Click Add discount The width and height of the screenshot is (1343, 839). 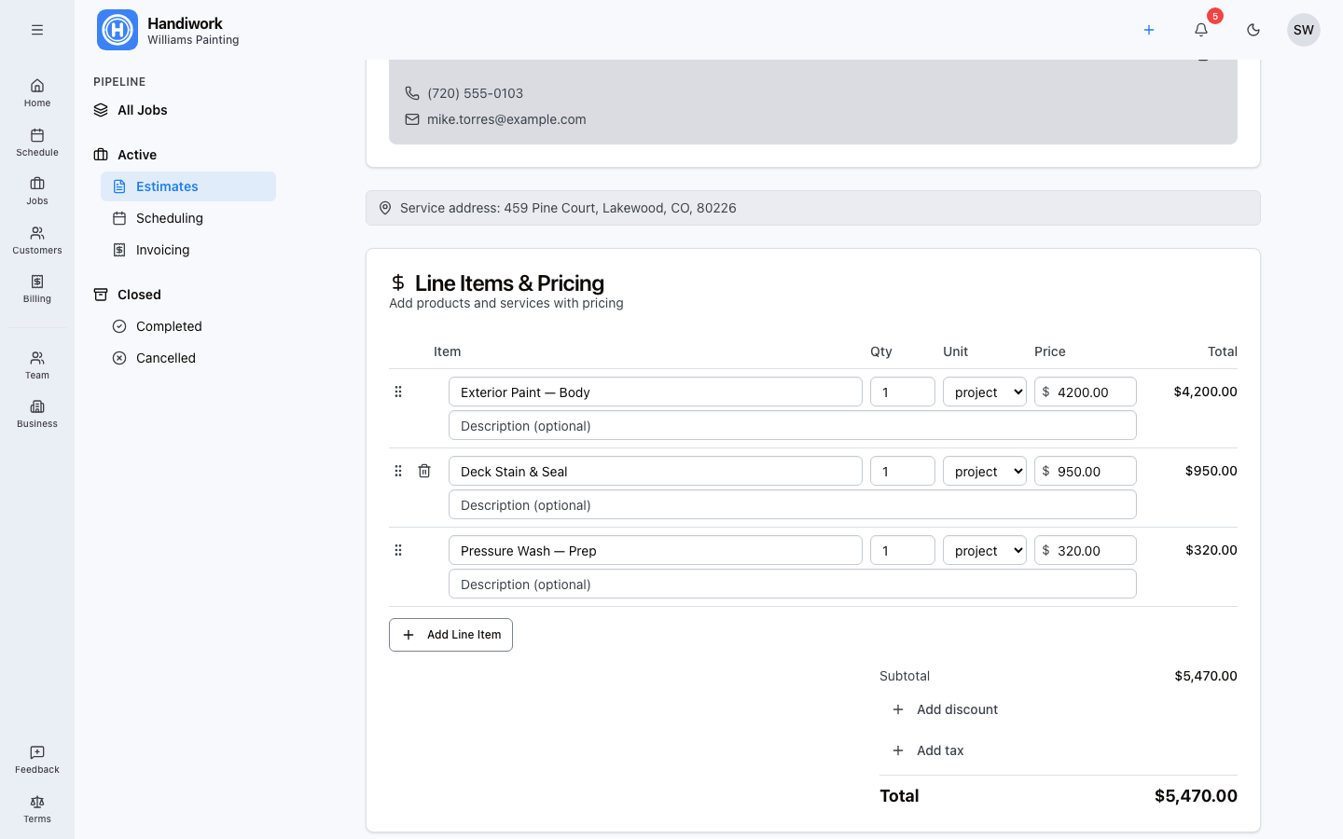point(945,709)
